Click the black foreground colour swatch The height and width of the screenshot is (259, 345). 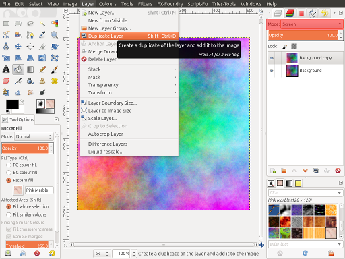(x=12, y=105)
